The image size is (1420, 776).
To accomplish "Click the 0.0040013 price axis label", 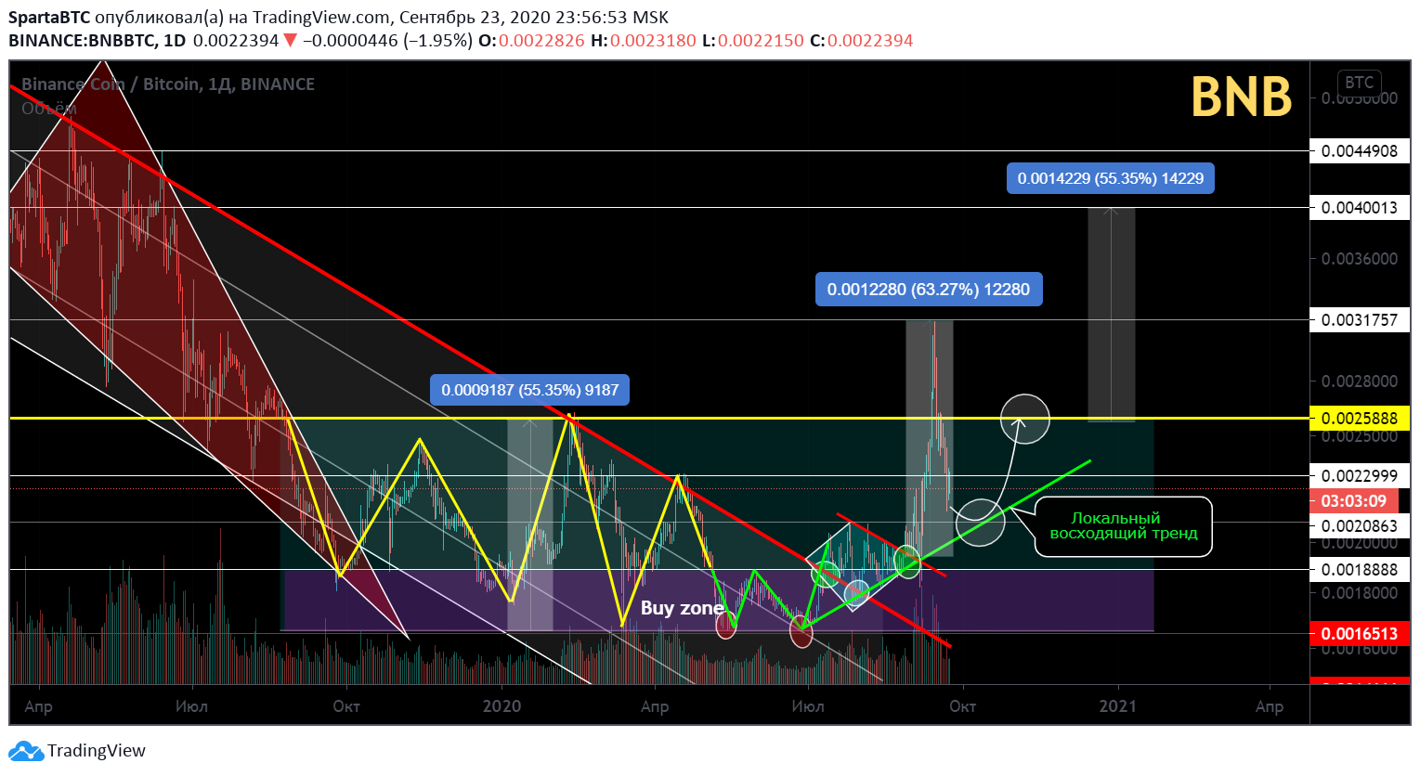I will tap(1359, 207).
